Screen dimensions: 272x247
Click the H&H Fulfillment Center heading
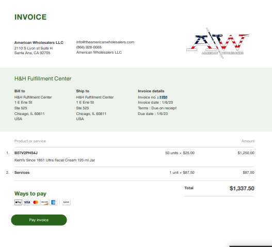[43, 78]
